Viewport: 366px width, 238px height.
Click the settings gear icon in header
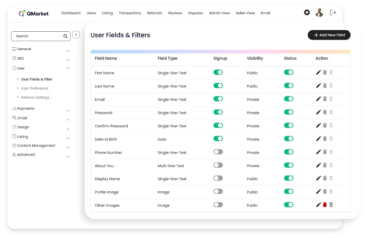(307, 13)
